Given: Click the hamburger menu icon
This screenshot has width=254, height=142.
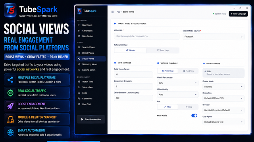Looking at the screenshot, I should 112,12.
